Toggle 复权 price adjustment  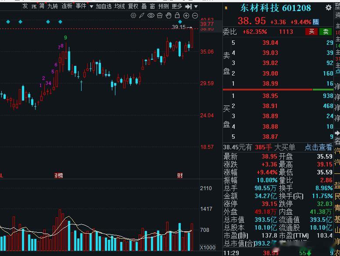[133, 6]
